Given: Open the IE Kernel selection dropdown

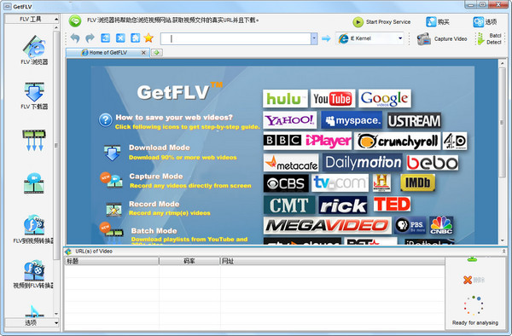Looking at the screenshot, I should (x=400, y=38).
